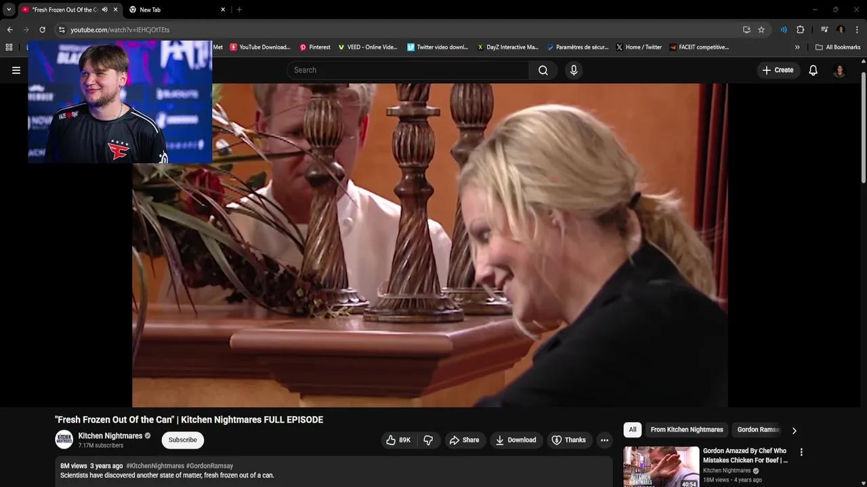Dislike the video with thumbs down
The height and width of the screenshot is (487, 867).
(x=428, y=440)
